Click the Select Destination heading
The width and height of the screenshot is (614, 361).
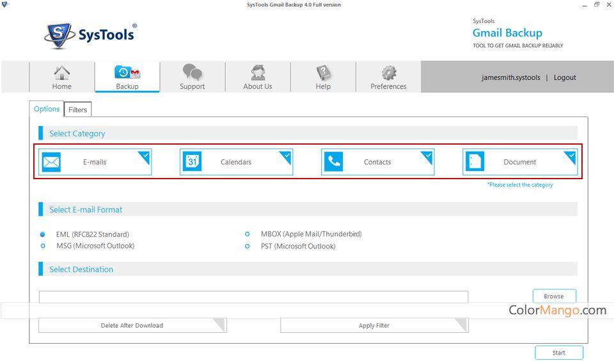coord(81,269)
